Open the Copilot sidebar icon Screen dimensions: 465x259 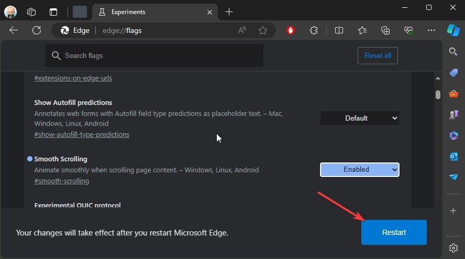453,30
